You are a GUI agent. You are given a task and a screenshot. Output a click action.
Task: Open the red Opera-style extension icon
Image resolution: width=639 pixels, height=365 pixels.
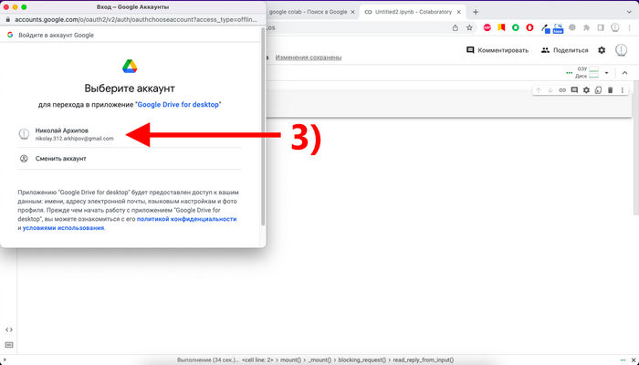click(x=529, y=27)
